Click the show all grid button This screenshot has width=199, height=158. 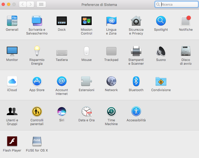[x=41, y=4]
